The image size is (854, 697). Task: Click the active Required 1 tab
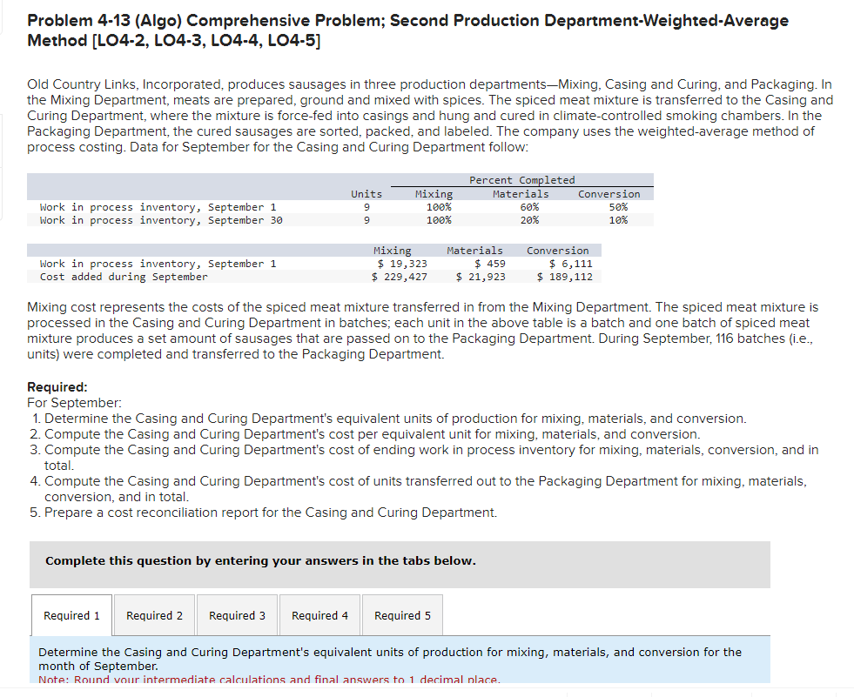[x=71, y=615]
